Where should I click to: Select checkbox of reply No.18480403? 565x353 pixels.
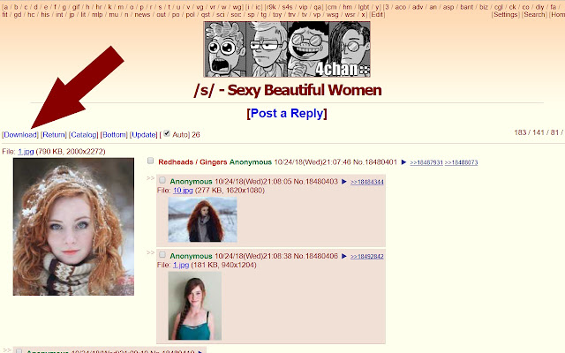pyautogui.click(x=162, y=180)
